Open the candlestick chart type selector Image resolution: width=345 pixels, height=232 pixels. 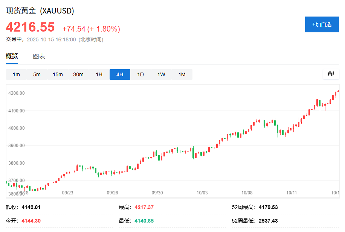331,74
